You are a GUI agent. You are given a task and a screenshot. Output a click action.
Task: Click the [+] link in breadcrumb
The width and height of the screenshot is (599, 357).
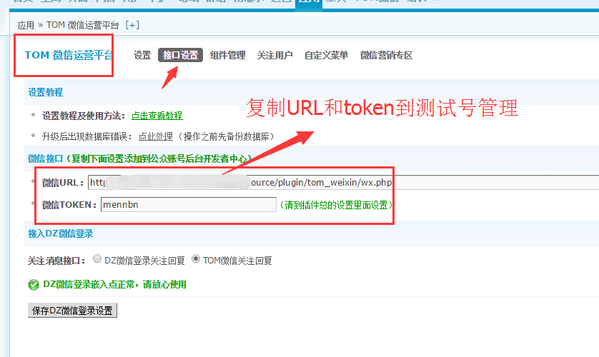click(132, 25)
